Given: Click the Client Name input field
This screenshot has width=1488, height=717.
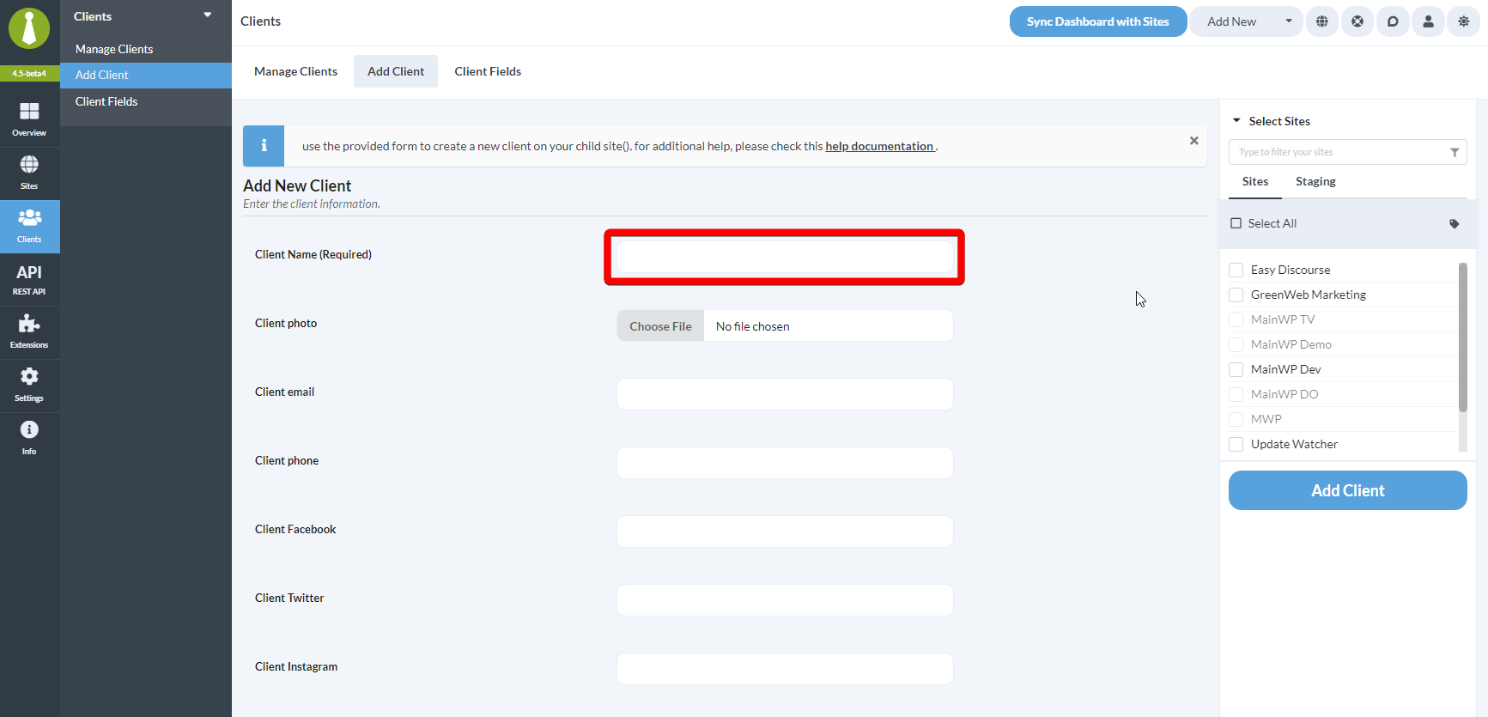Looking at the screenshot, I should pos(785,257).
